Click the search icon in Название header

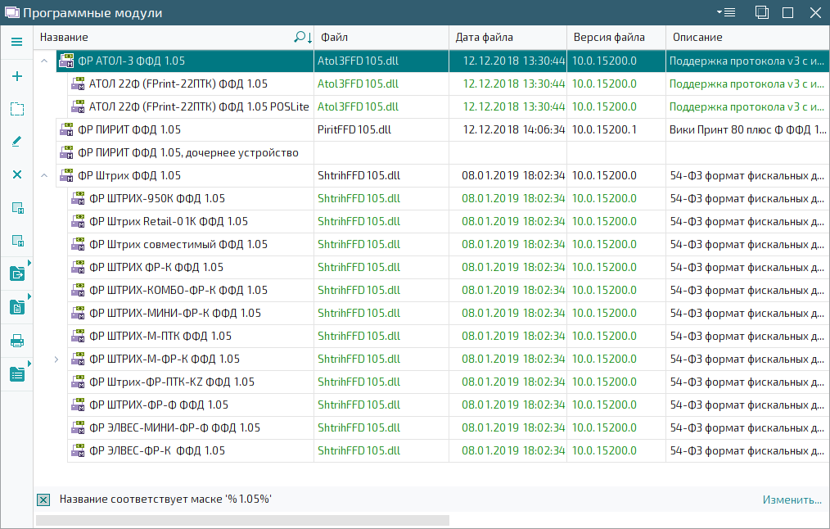coord(302,38)
